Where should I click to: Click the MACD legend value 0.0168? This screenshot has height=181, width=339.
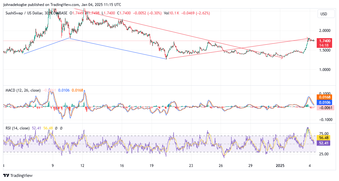[x=78, y=90]
